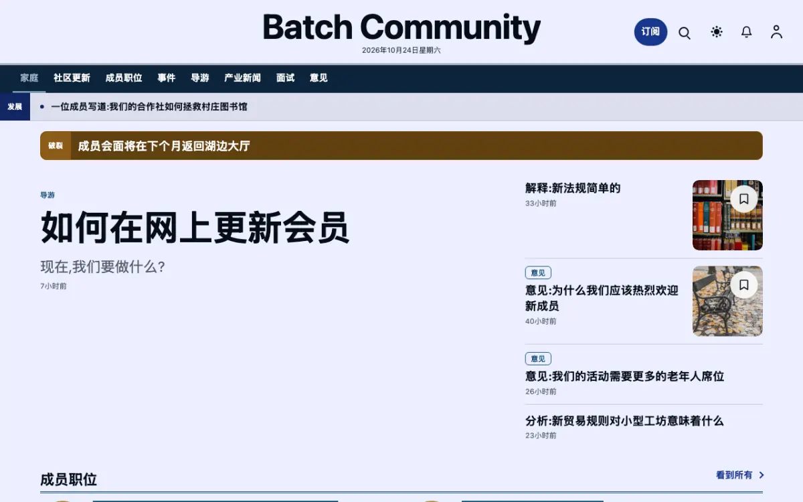The height and width of the screenshot is (502, 803).
Task: Open article 意见:为什么我们应该热烈欢迎新成员
Action: click(602, 299)
